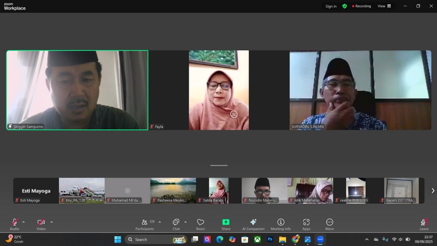This screenshot has width=437, height=246.
Task: Expand the audio settings arrow
Action: point(24,222)
